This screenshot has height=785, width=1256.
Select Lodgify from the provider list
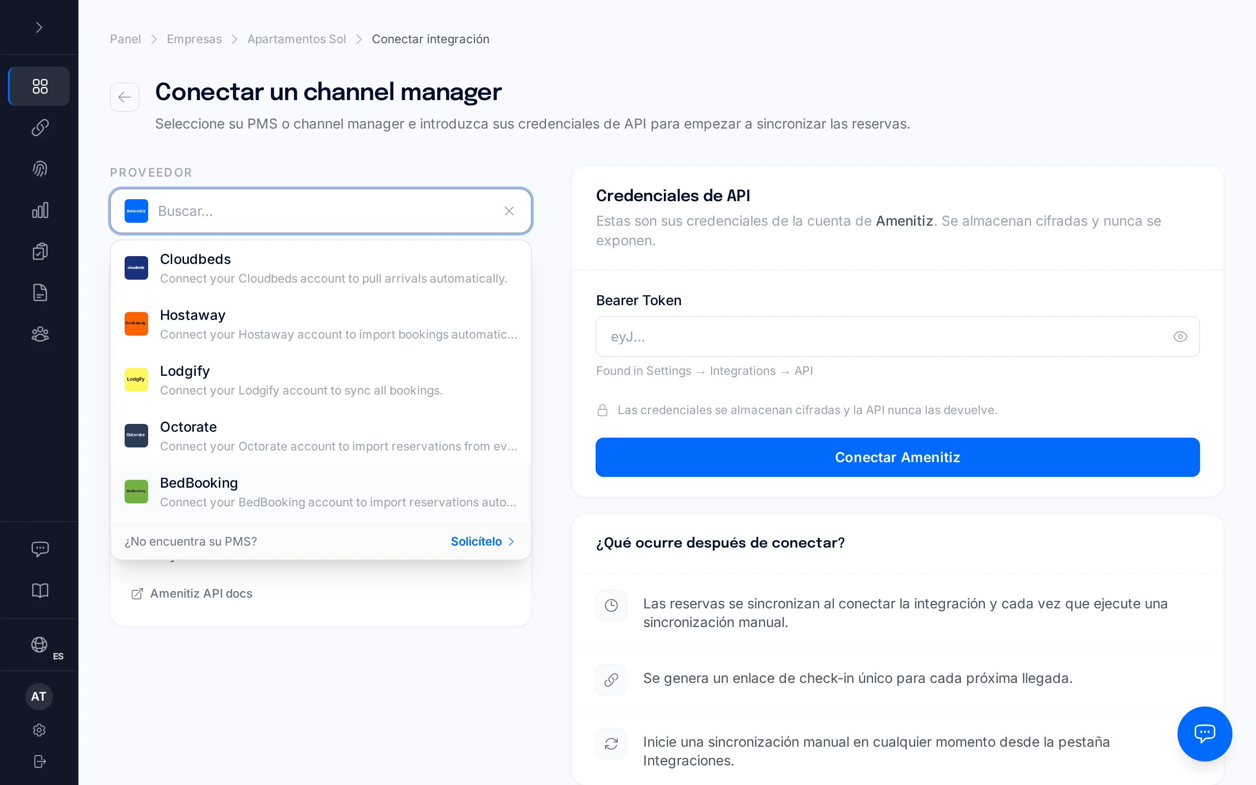point(321,380)
